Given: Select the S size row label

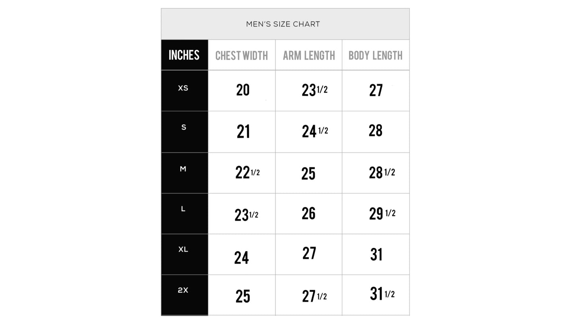Looking at the screenshot, I should point(183,128).
